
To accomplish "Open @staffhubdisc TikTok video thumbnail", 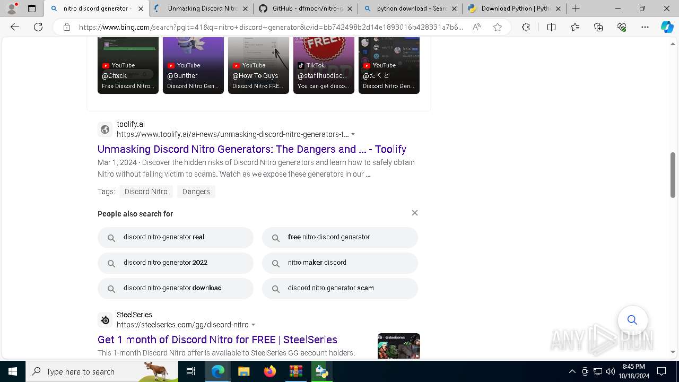I will [324, 65].
